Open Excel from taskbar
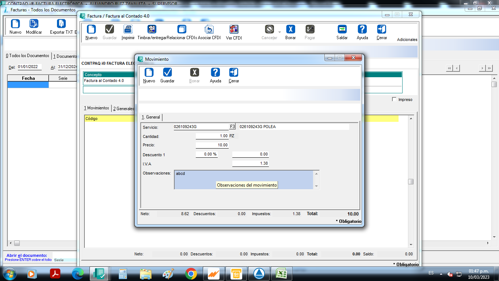 pyautogui.click(x=281, y=273)
